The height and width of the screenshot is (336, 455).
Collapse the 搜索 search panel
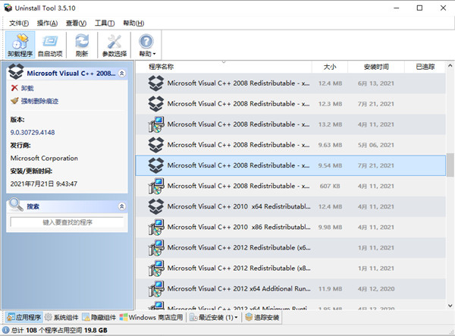(x=122, y=206)
